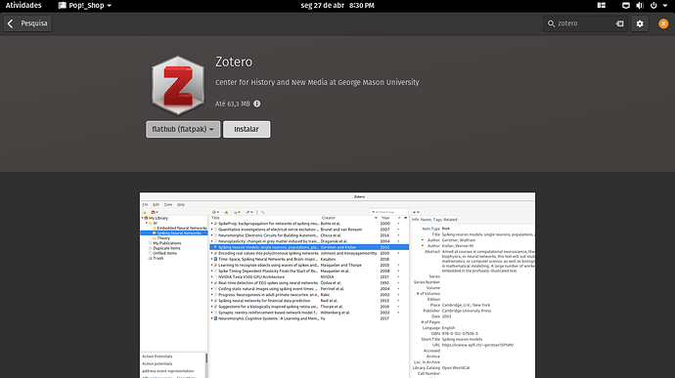The height and width of the screenshot is (378, 675).
Task: Click the Zotero app title text
Action: [234, 62]
